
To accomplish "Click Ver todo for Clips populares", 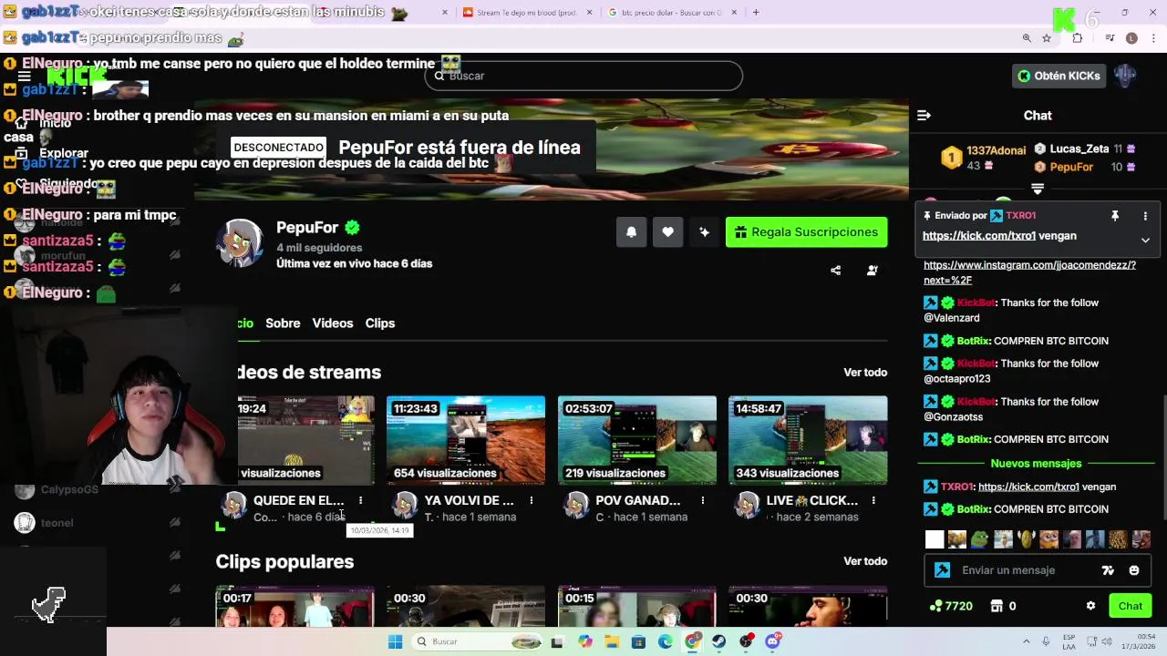I will (x=865, y=561).
